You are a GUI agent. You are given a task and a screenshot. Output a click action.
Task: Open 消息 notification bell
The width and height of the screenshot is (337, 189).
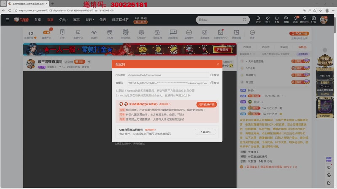[296, 19]
